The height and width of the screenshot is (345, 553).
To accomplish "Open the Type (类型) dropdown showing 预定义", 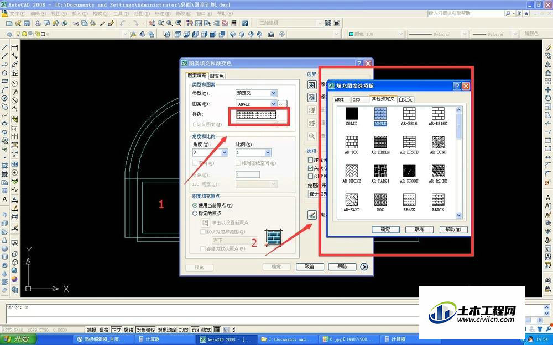I will [274, 93].
